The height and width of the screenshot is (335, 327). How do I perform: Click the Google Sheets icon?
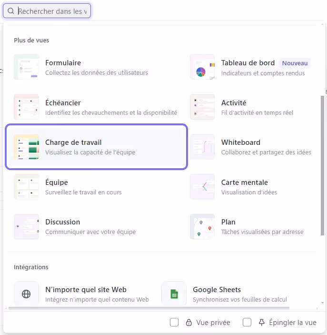coord(174,294)
